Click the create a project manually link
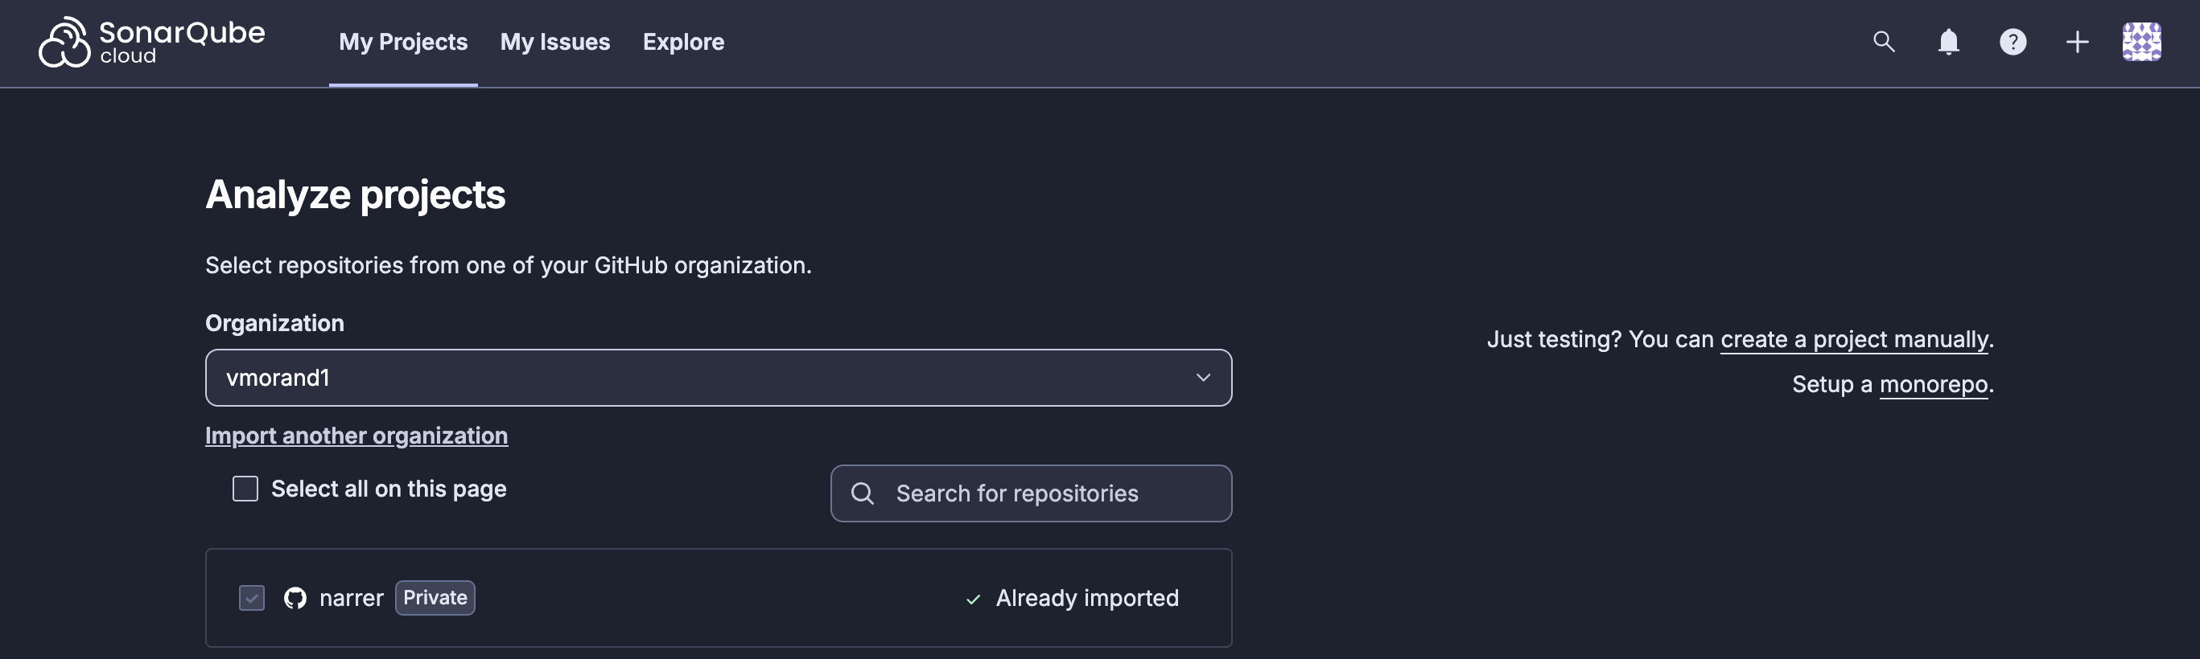The width and height of the screenshot is (2200, 659). click(x=1854, y=339)
